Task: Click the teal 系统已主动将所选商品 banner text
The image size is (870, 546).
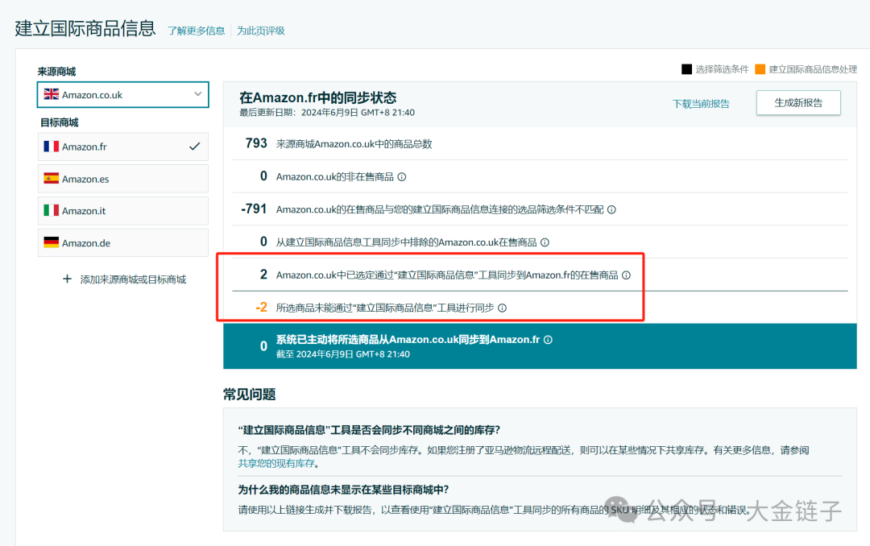Action: coord(408,340)
